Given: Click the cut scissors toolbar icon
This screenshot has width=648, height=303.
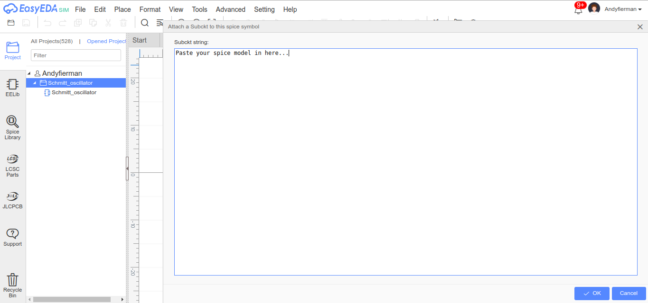Looking at the screenshot, I should coord(108,23).
